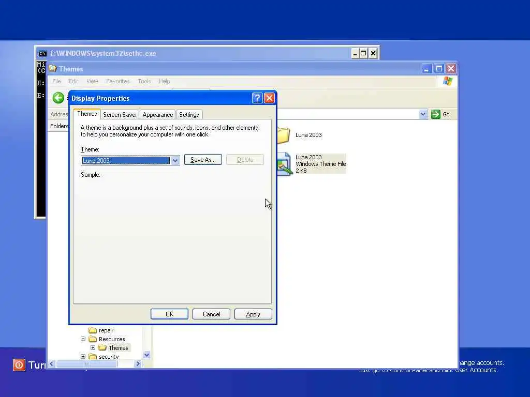530x397 pixels.
Task: Click the Themes window title folder icon
Action: click(x=52, y=69)
